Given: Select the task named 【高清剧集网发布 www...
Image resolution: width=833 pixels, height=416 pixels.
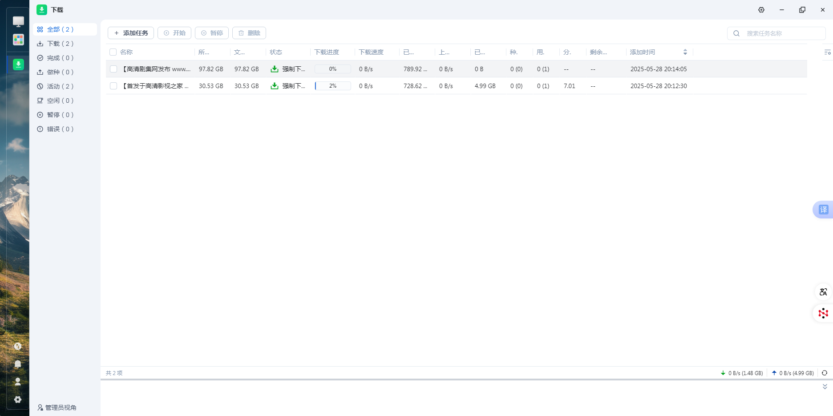Looking at the screenshot, I should coord(157,69).
